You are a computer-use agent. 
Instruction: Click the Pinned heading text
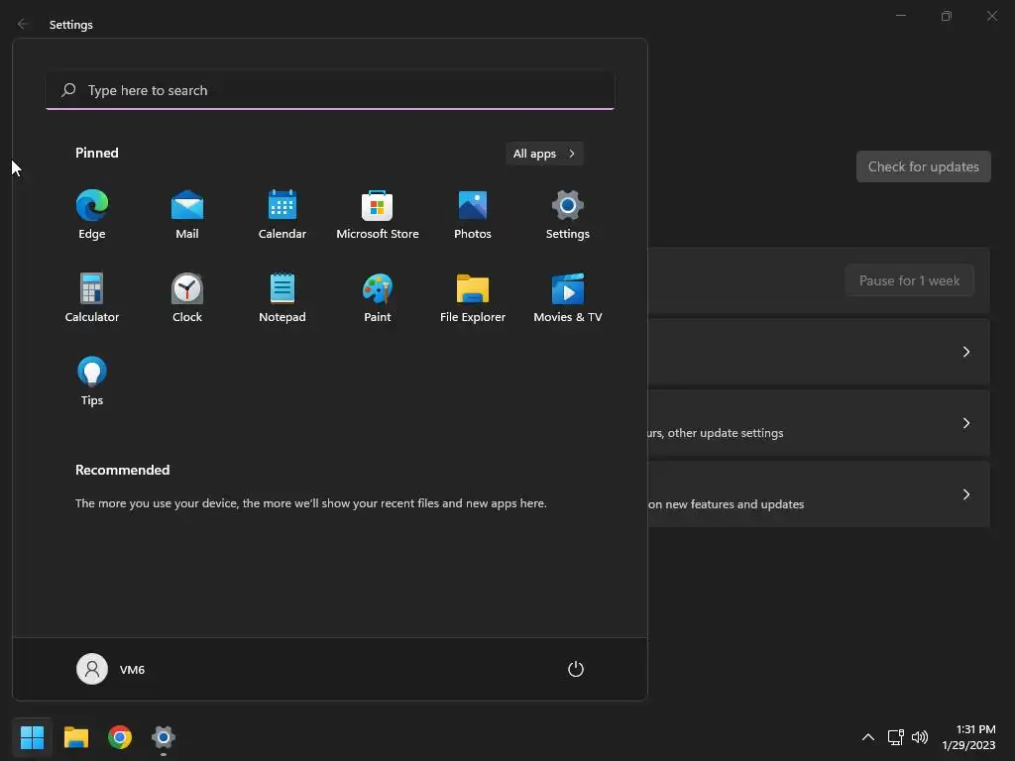pos(96,153)
